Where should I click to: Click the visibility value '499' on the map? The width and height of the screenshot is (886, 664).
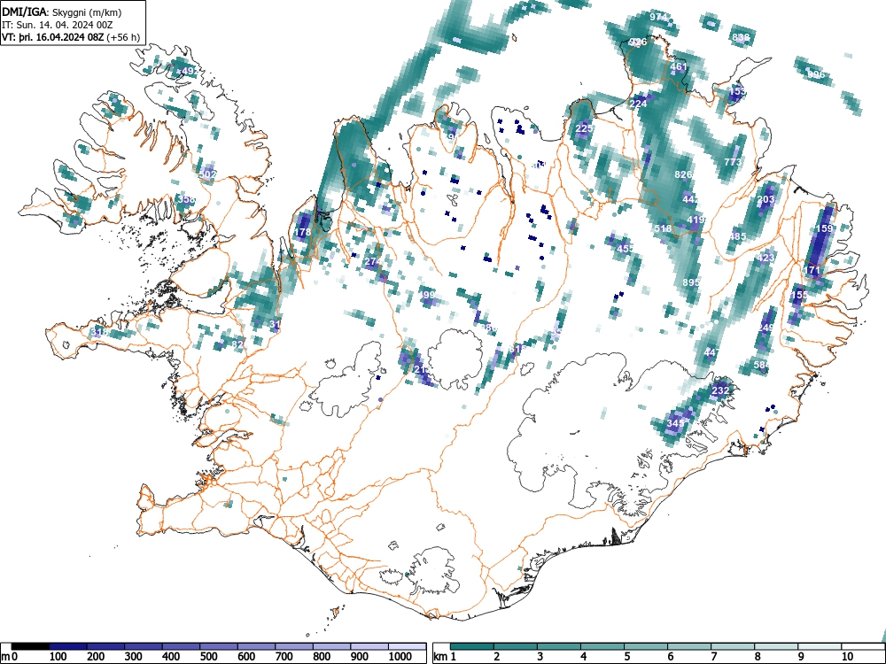427,295
